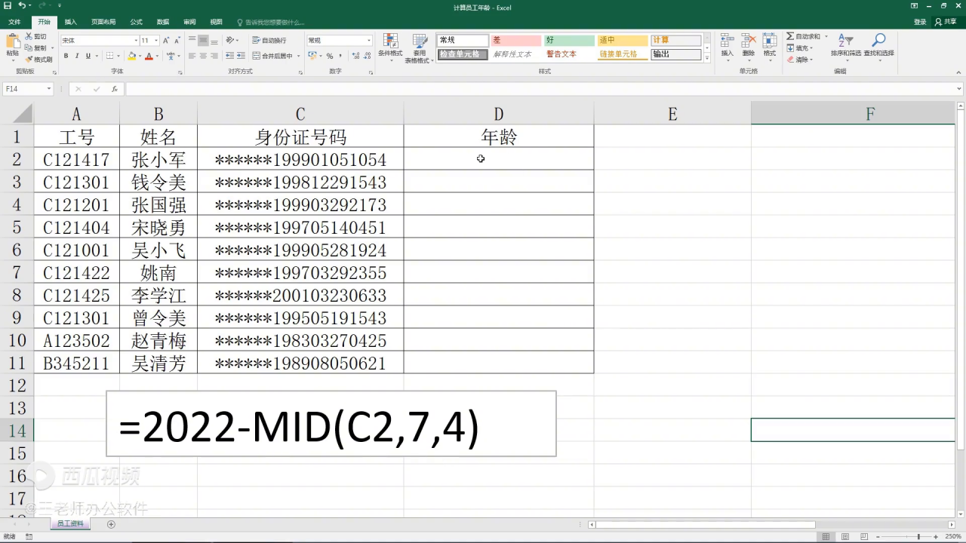The height and width of the screenshot is (543, 966).
Task: Click the percent style icon
Action: (x=330, y=56)
